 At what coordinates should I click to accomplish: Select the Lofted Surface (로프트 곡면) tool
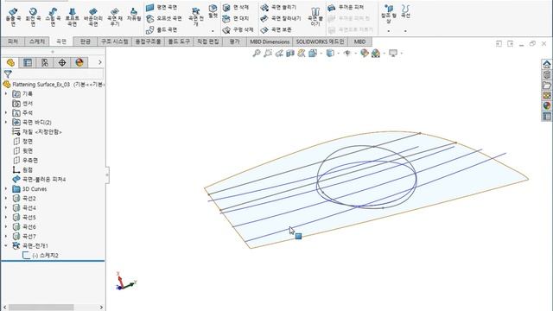[73, 17]
